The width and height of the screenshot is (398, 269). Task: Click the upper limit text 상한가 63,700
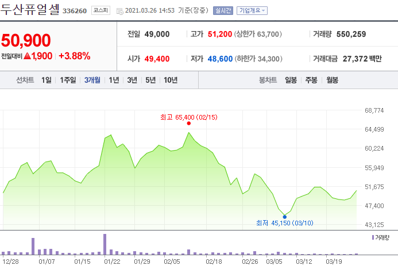pos(258,34)
